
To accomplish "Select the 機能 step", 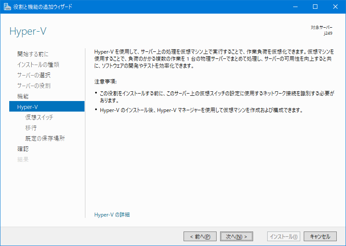I will 22,96.
